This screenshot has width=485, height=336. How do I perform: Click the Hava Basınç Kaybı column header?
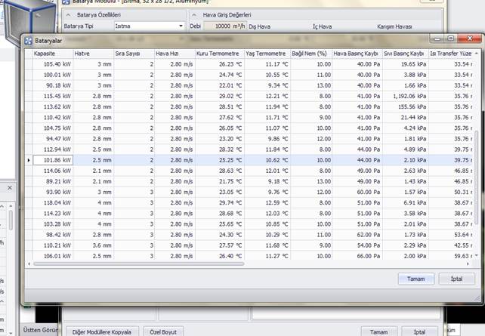tap(357, 54)
